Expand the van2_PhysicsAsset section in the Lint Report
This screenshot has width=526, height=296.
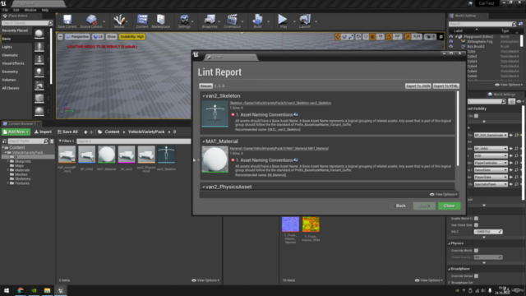[203, 187]
